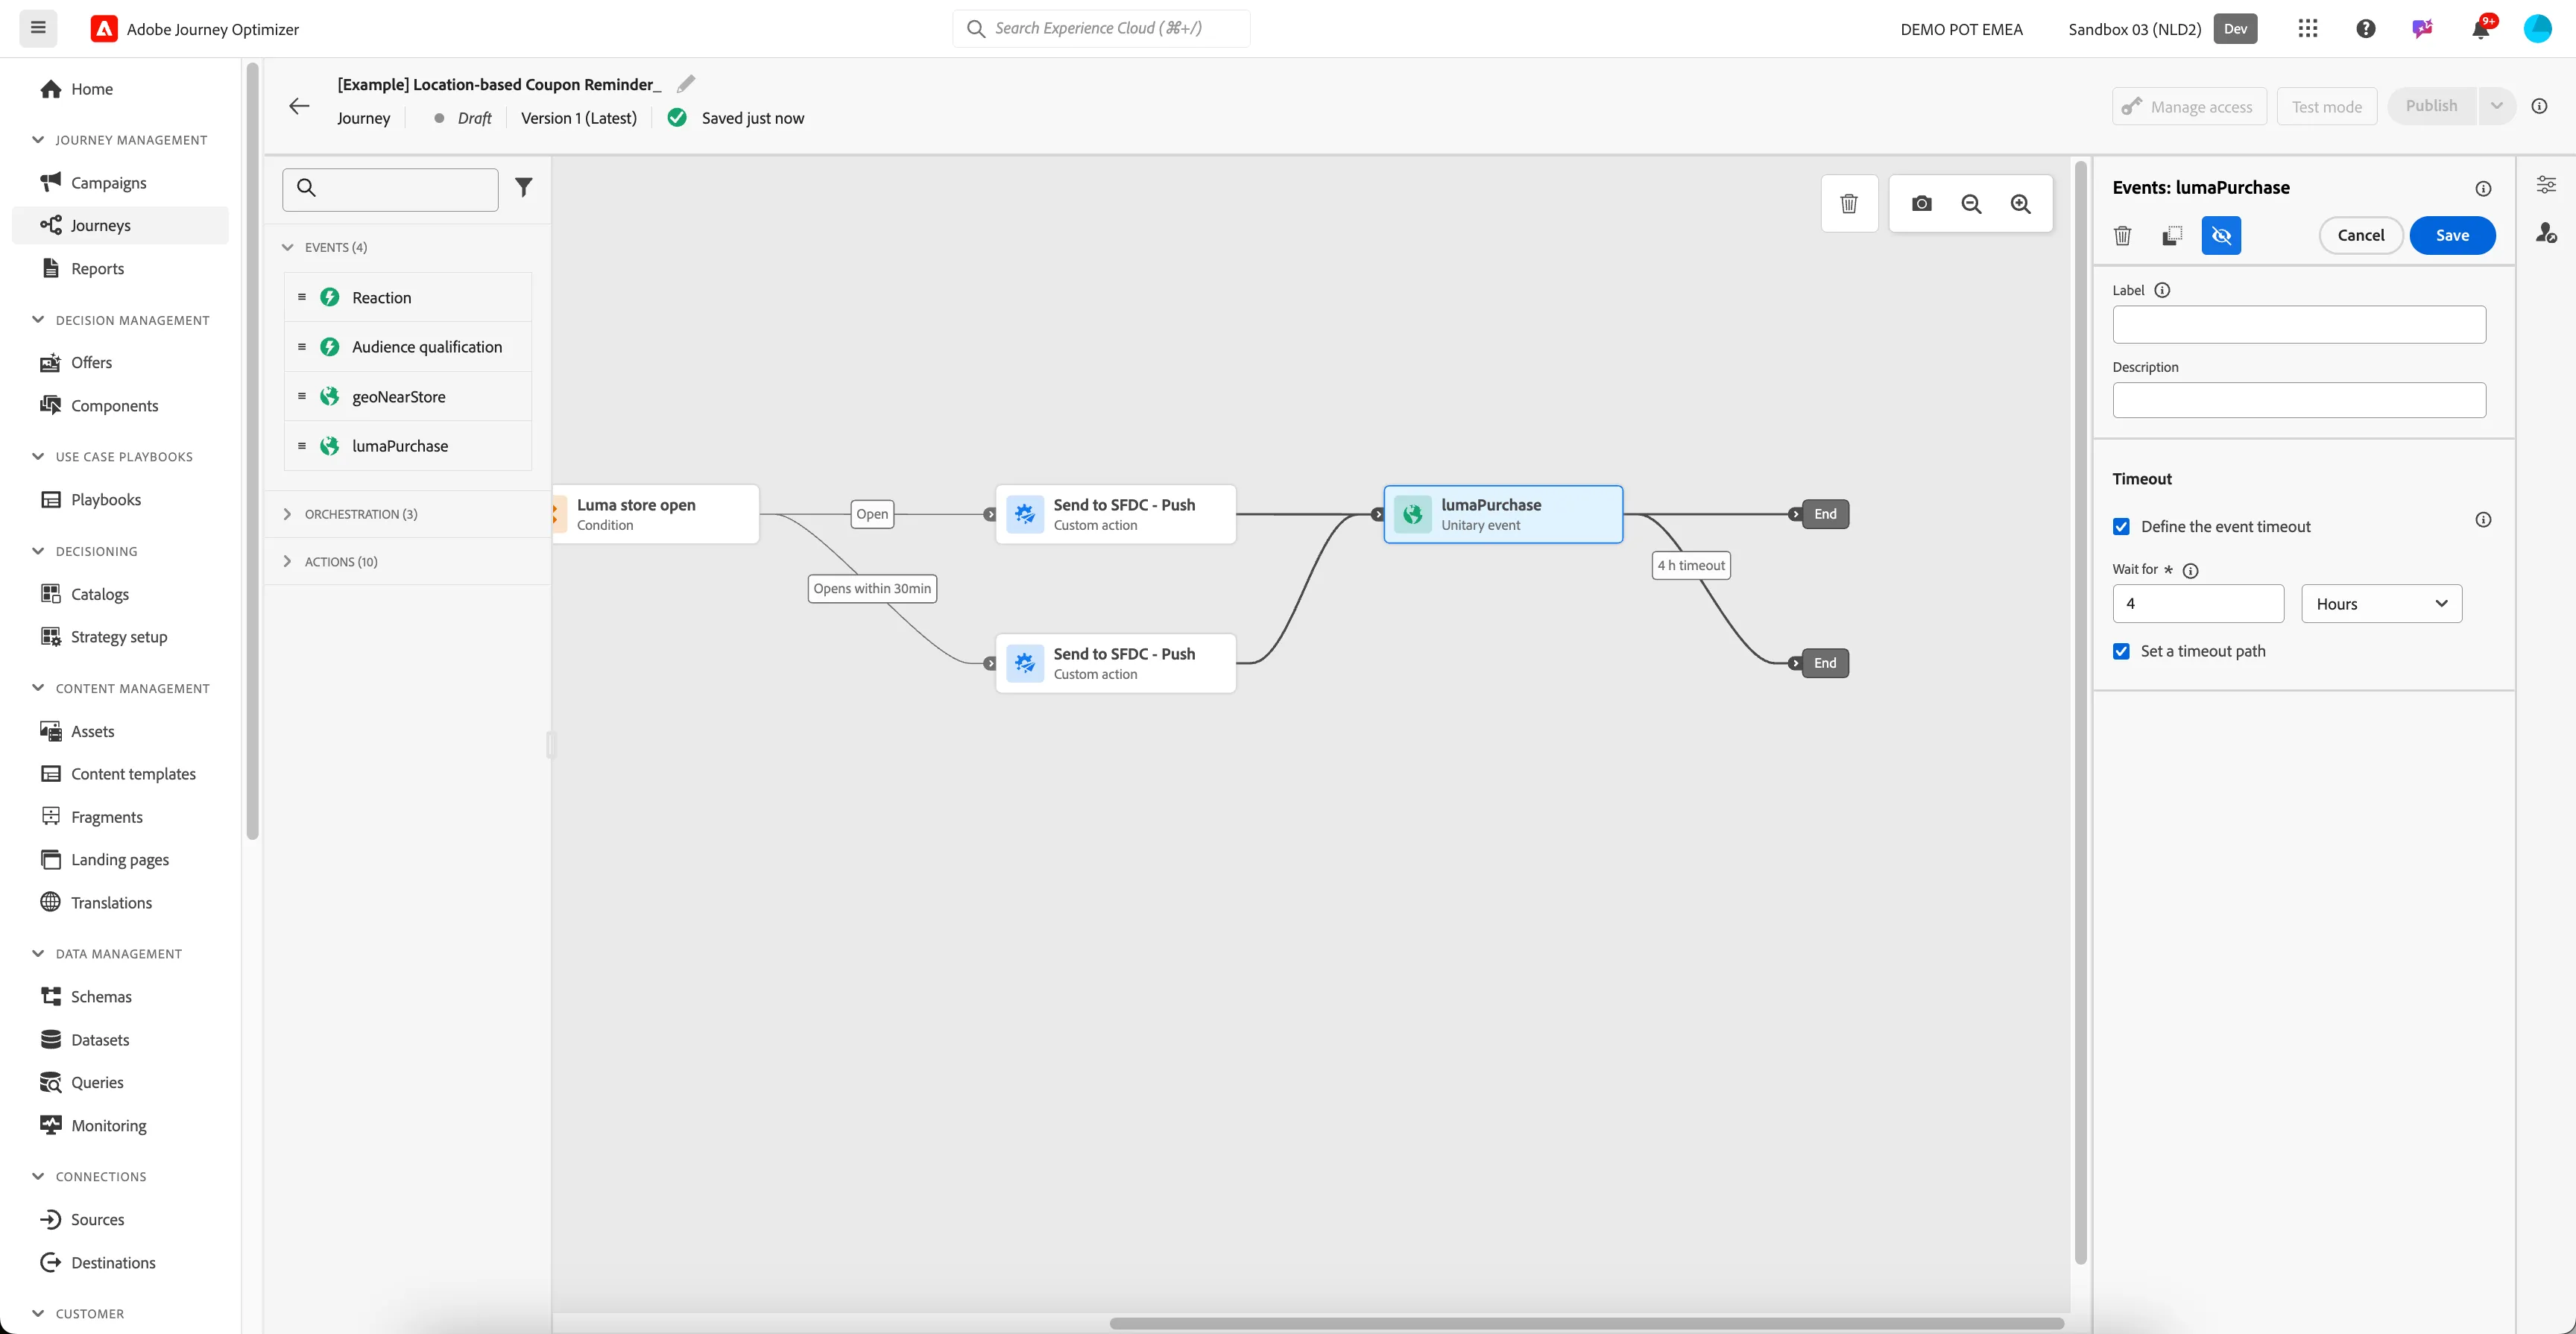Select the lower Send to SFDC - Push node
This screenshot has height=1334, width=2576.
click(1115, 663)
